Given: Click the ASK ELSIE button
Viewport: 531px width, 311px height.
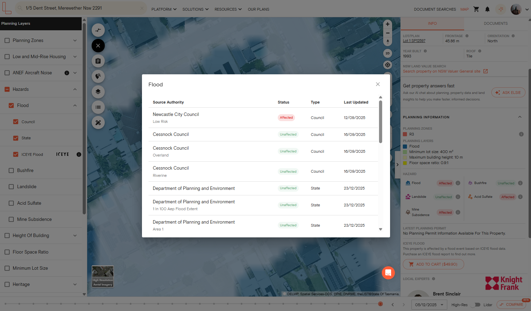Looking at the screenshot, I should coord(508,93).
